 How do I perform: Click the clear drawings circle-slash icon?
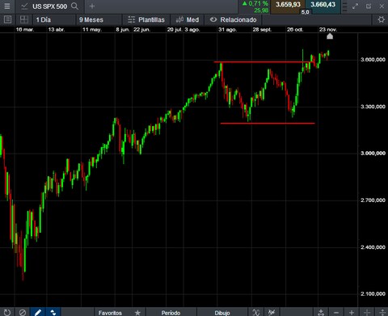coord(23,312)
